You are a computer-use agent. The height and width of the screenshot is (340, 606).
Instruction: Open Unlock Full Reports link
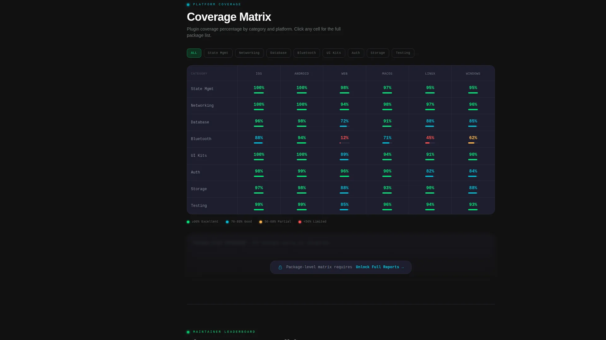(380, 267)
